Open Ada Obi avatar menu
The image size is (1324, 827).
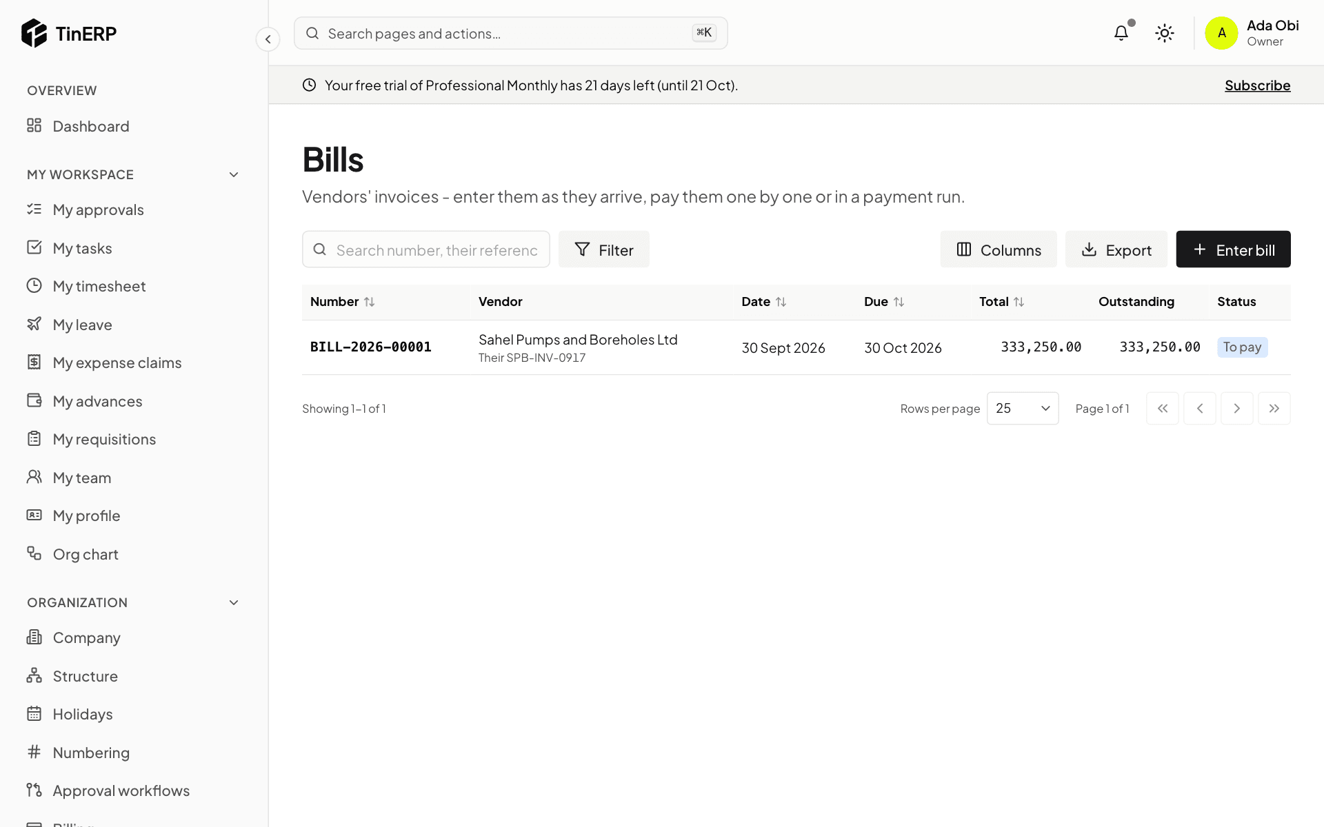[1221, 33]
